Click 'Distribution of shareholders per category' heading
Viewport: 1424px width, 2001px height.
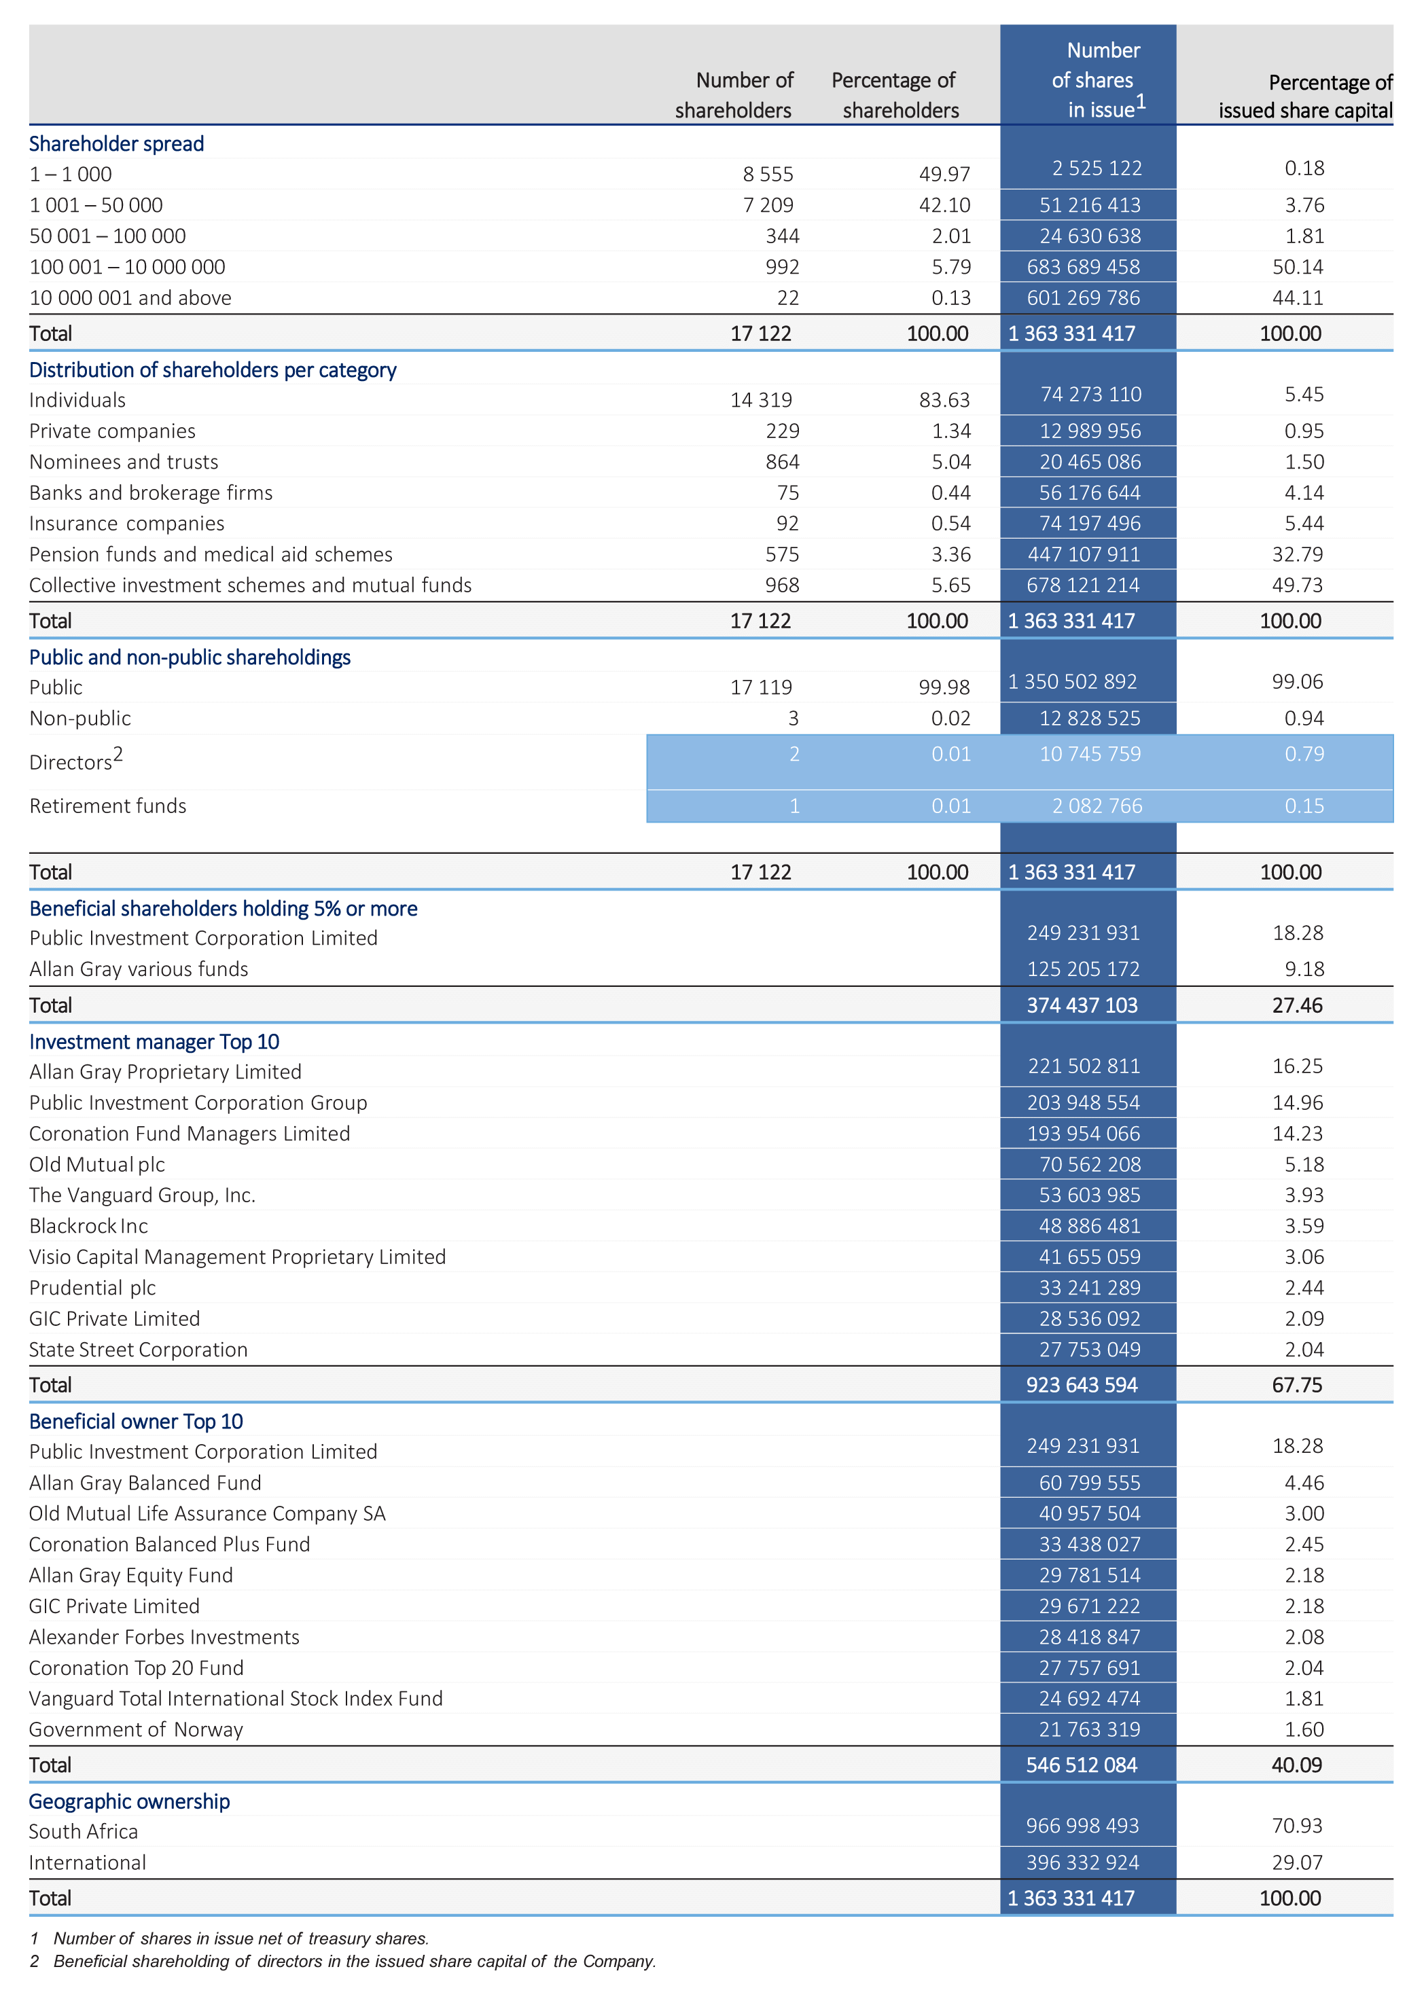coord(212,370)
